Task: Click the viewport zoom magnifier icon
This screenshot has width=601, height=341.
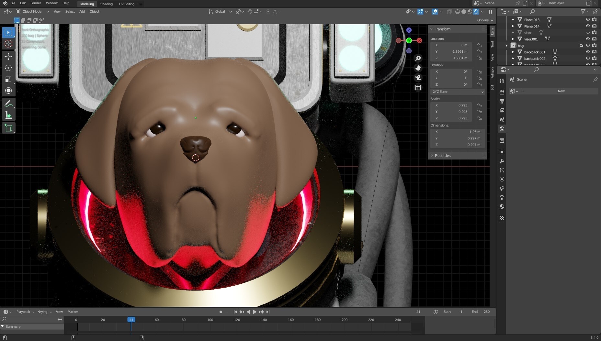Action: tap(418, 58)
